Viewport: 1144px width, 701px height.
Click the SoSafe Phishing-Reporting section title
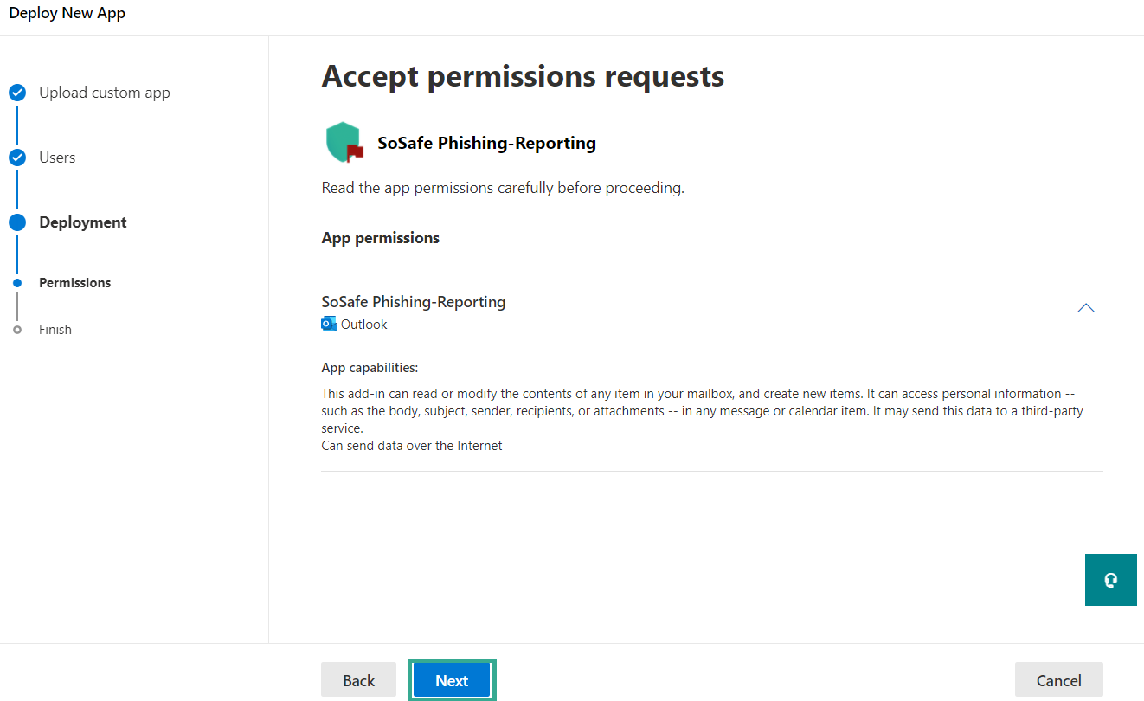(414, 302)
